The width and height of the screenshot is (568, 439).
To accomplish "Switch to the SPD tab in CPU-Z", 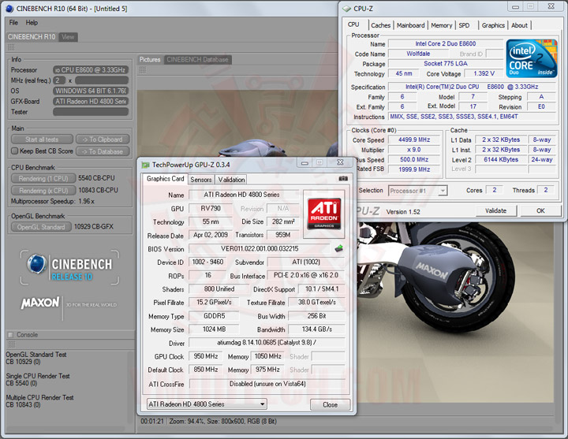I will (464, 25).
